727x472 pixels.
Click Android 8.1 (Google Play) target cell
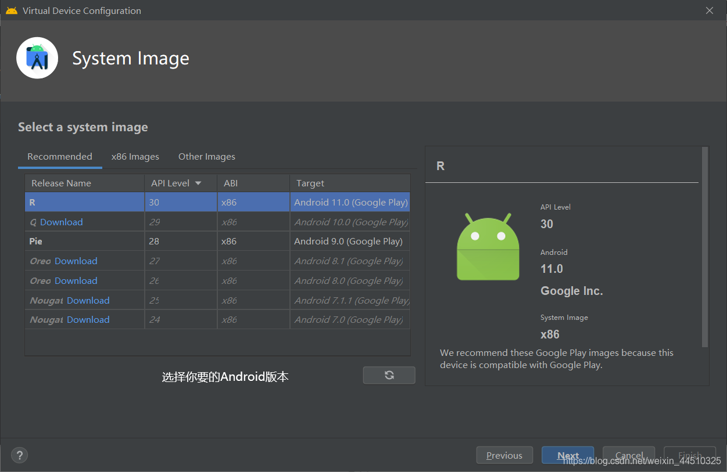(350, 261)
